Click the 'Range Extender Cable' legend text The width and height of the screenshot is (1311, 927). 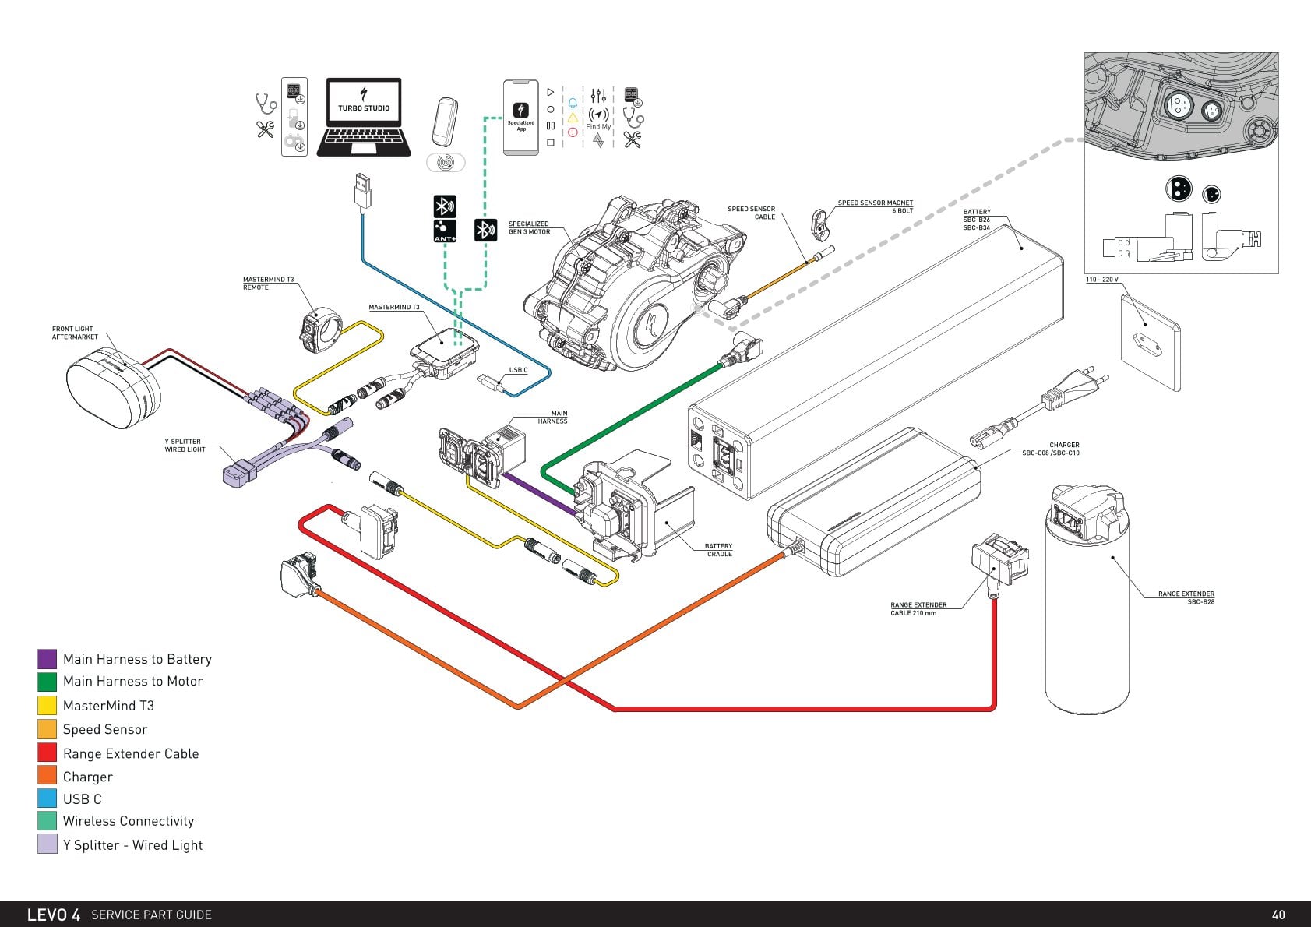click(131, 753)
